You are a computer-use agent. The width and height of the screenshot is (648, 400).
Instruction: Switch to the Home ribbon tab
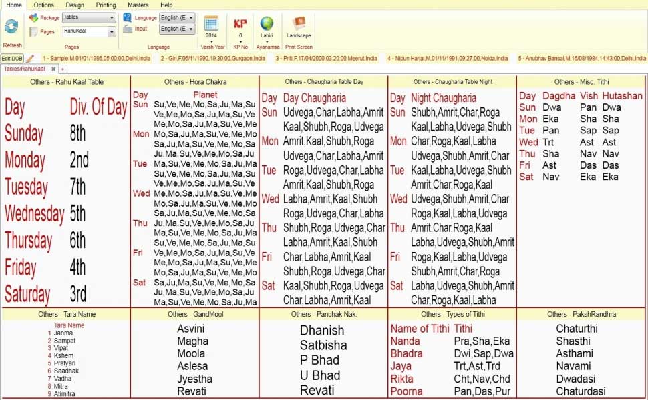coord(14,5)
